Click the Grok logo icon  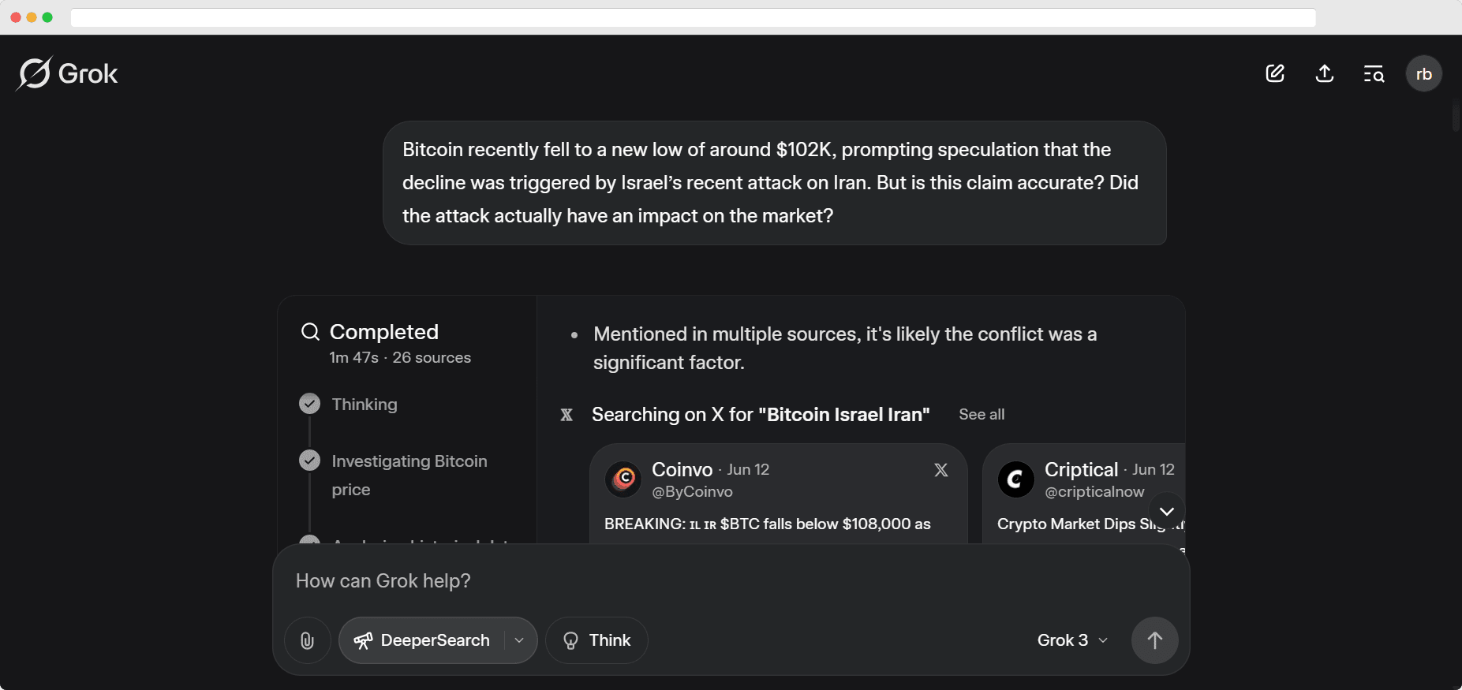[x=35, y=73]
